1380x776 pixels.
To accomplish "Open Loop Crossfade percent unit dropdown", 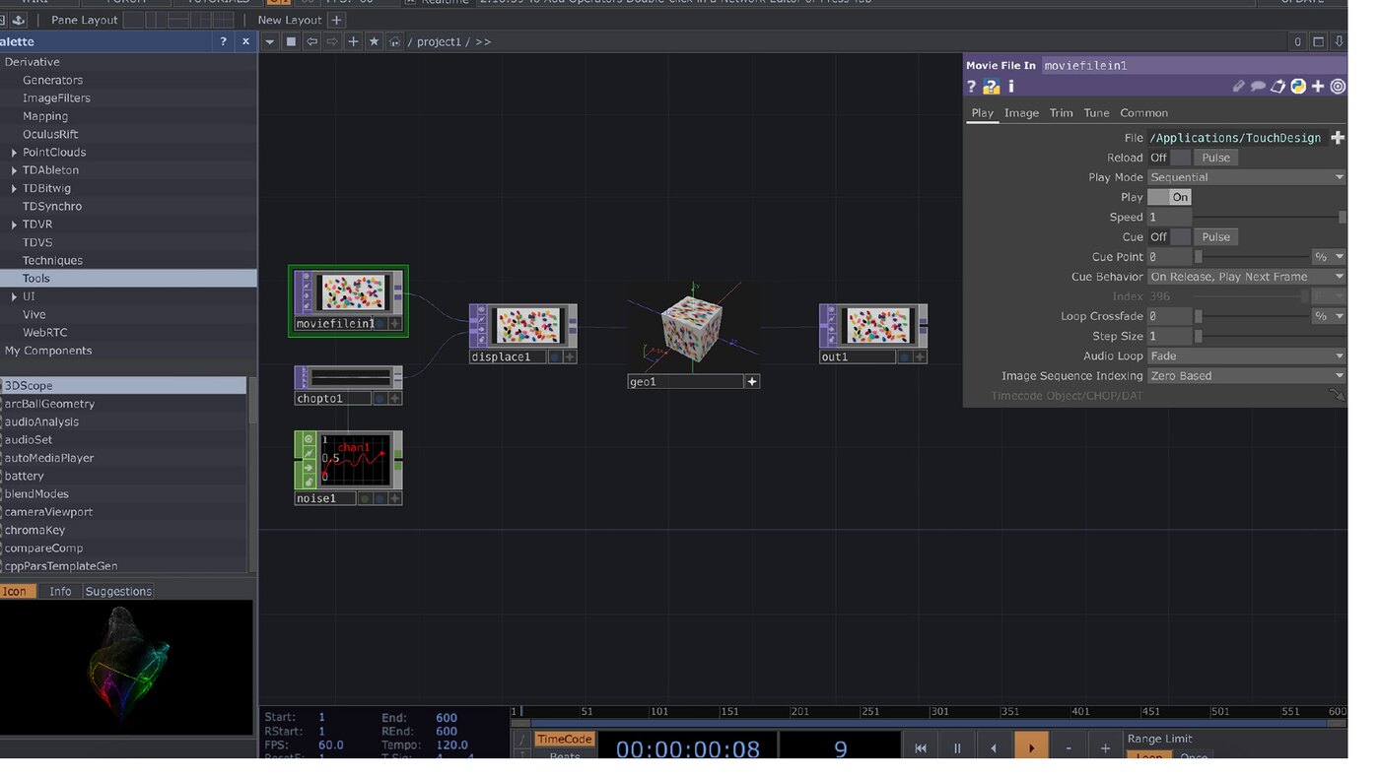I will [1328, 316].
